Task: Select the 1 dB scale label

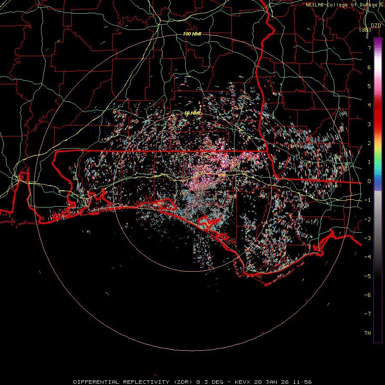Action: point(369,162)
